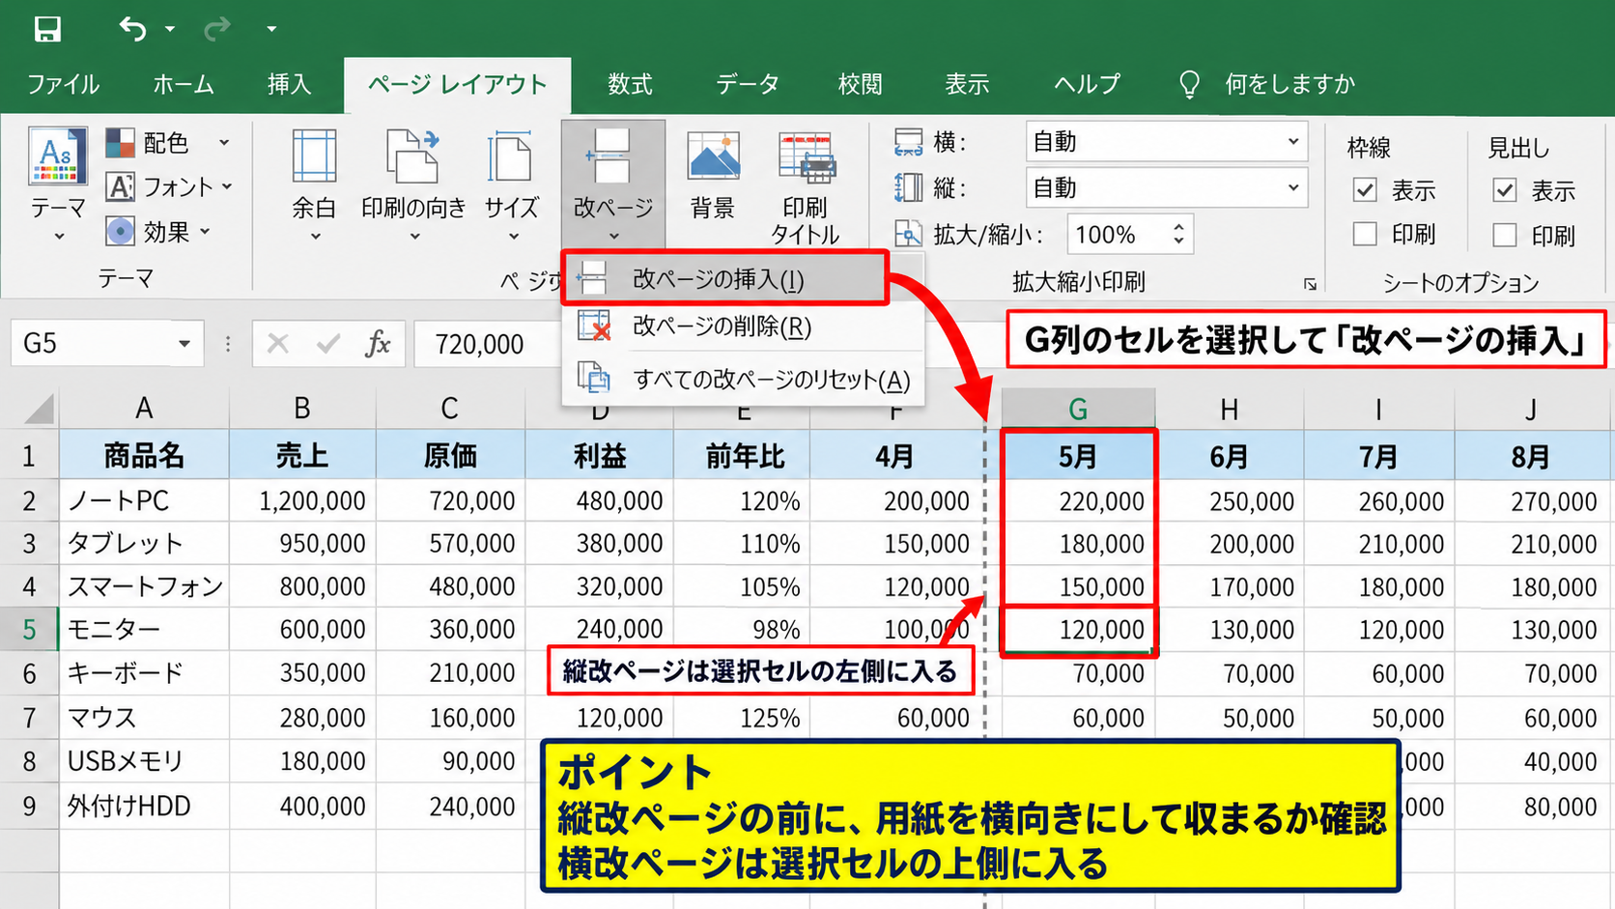Click the formula bar confirm checkmark icon
Image resolution: width=1615 pixels, height=909 pixels.
click(328, 343)
